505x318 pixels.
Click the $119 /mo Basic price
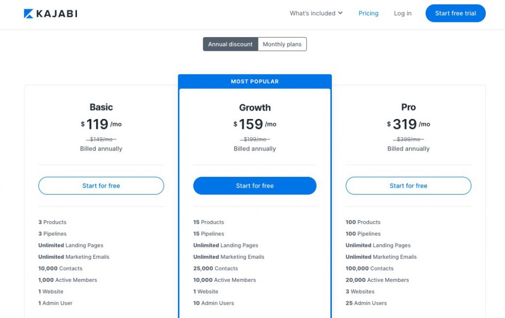[x=101, y=124]
